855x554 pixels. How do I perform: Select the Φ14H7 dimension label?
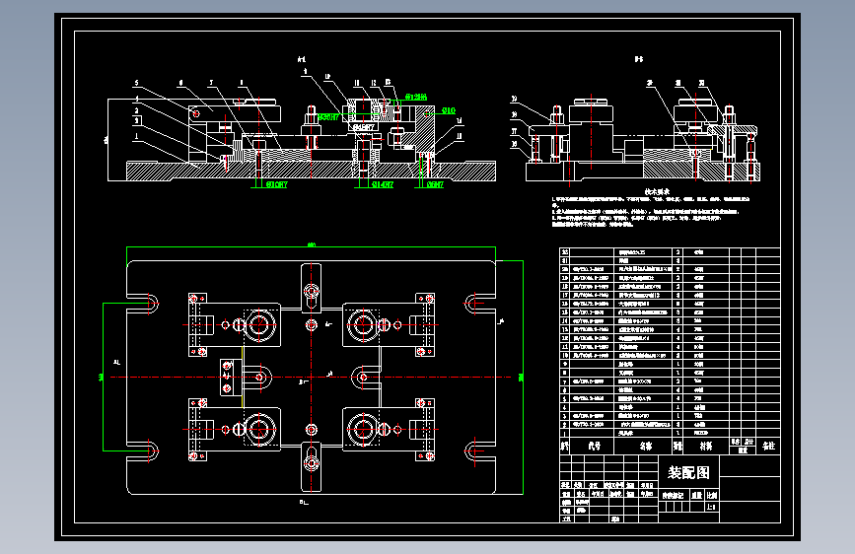(383, 185)
